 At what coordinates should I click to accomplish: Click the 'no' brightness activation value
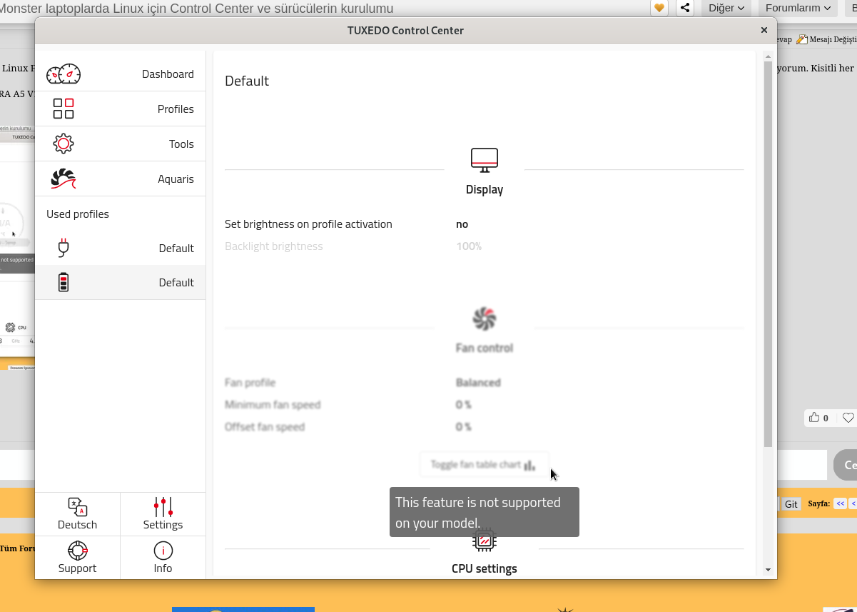(462, 224)
